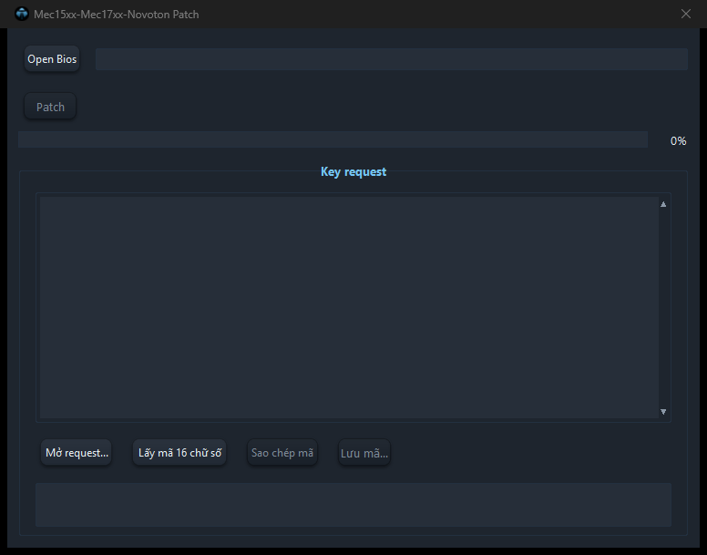Close the Mec15xx-Mec17xx-Novoton Patch window
This screenshot has width=707, height=555.
point(686,14)
